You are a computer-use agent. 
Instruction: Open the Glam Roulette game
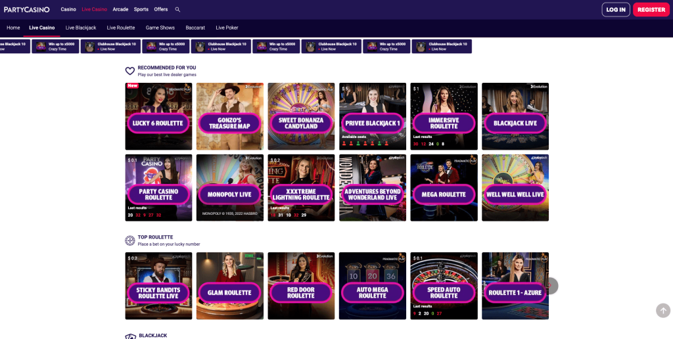tap(229, 286)
